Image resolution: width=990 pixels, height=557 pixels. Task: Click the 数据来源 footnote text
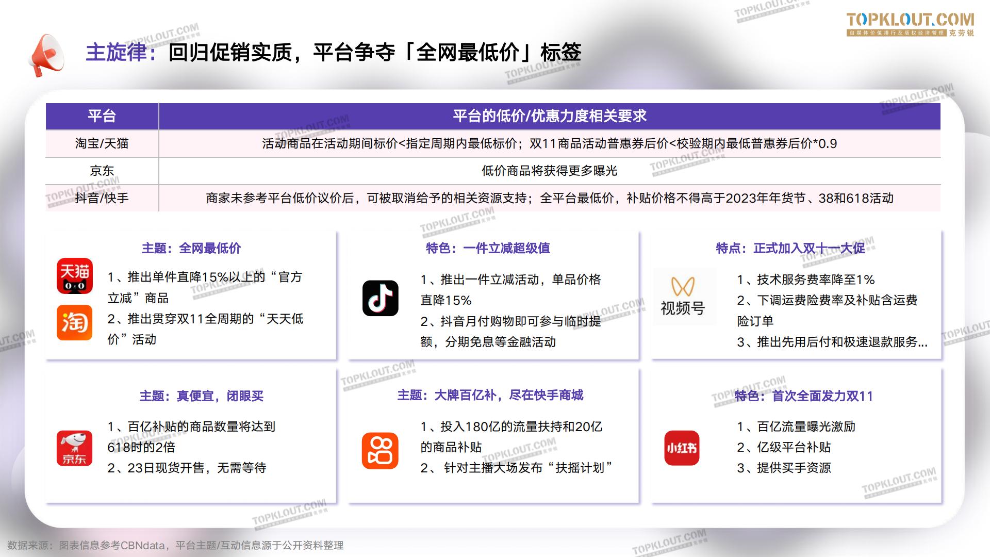coord(175,545)
